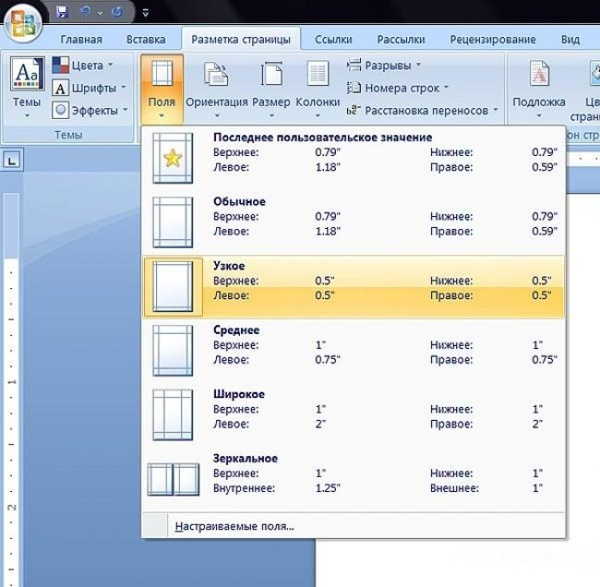Viewport: 600px width, 587px height.
Task: Click the Undo arrow icon
Action: (85, 12)
